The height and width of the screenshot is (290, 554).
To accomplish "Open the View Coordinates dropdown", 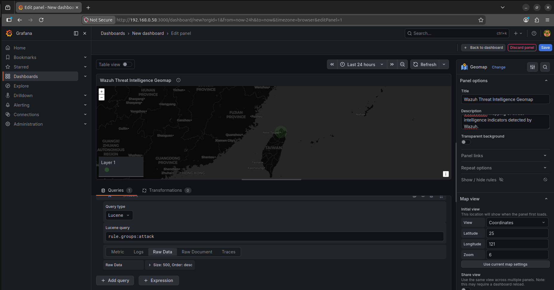I will click(x=517, y=223).
